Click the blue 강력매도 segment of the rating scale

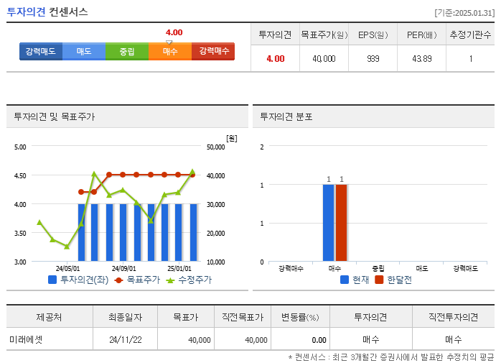click(41, 51)
